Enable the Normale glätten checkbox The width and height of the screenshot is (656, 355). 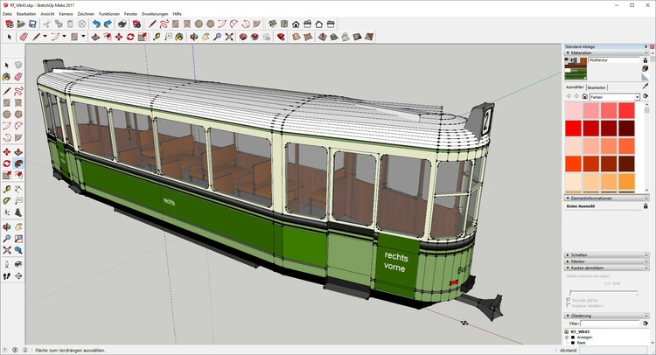click(x=569, y=300)
